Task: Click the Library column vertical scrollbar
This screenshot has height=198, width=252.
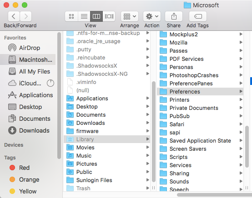Action: [x=247, y=147]
